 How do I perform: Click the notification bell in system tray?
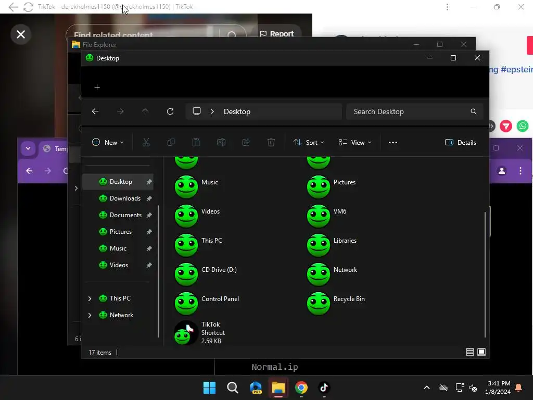coord(519,387)
